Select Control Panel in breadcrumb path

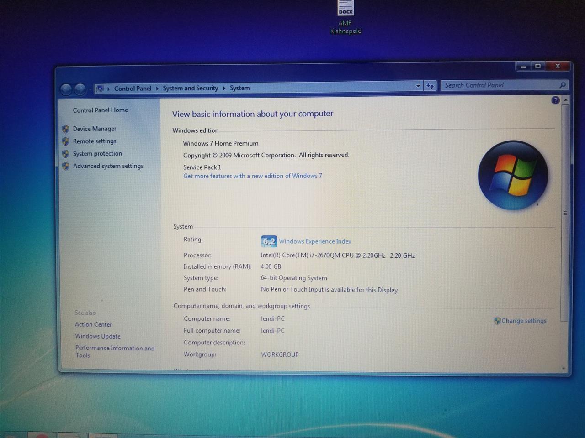point(133,89)
